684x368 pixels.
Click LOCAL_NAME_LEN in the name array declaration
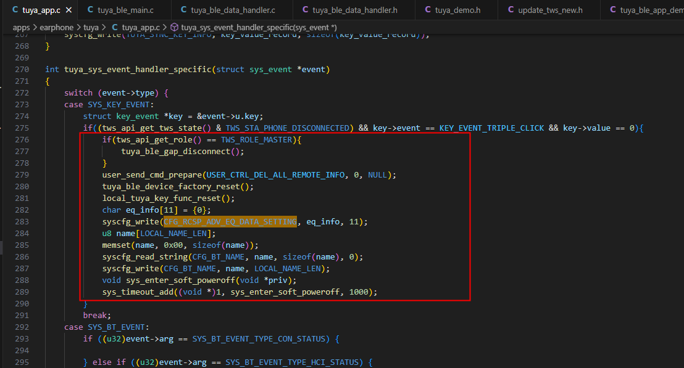pyautogui.click(x=173, y=234)
